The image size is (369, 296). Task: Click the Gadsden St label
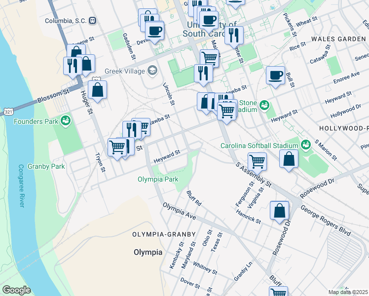(x=129, y=46)
